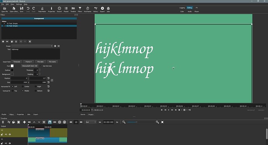Image resolution: width=268 pixels, height=145 pixels.
Task: Click the Split at playhead icon
Action: coord(44,122)
